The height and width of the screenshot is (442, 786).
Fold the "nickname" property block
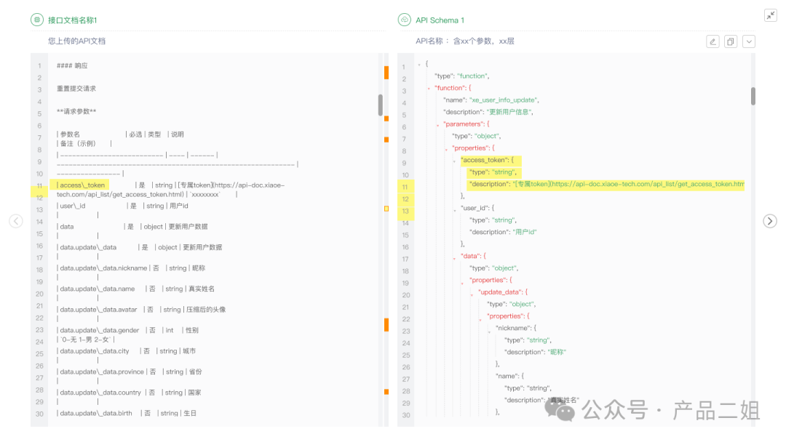click(x=489, y=329)
